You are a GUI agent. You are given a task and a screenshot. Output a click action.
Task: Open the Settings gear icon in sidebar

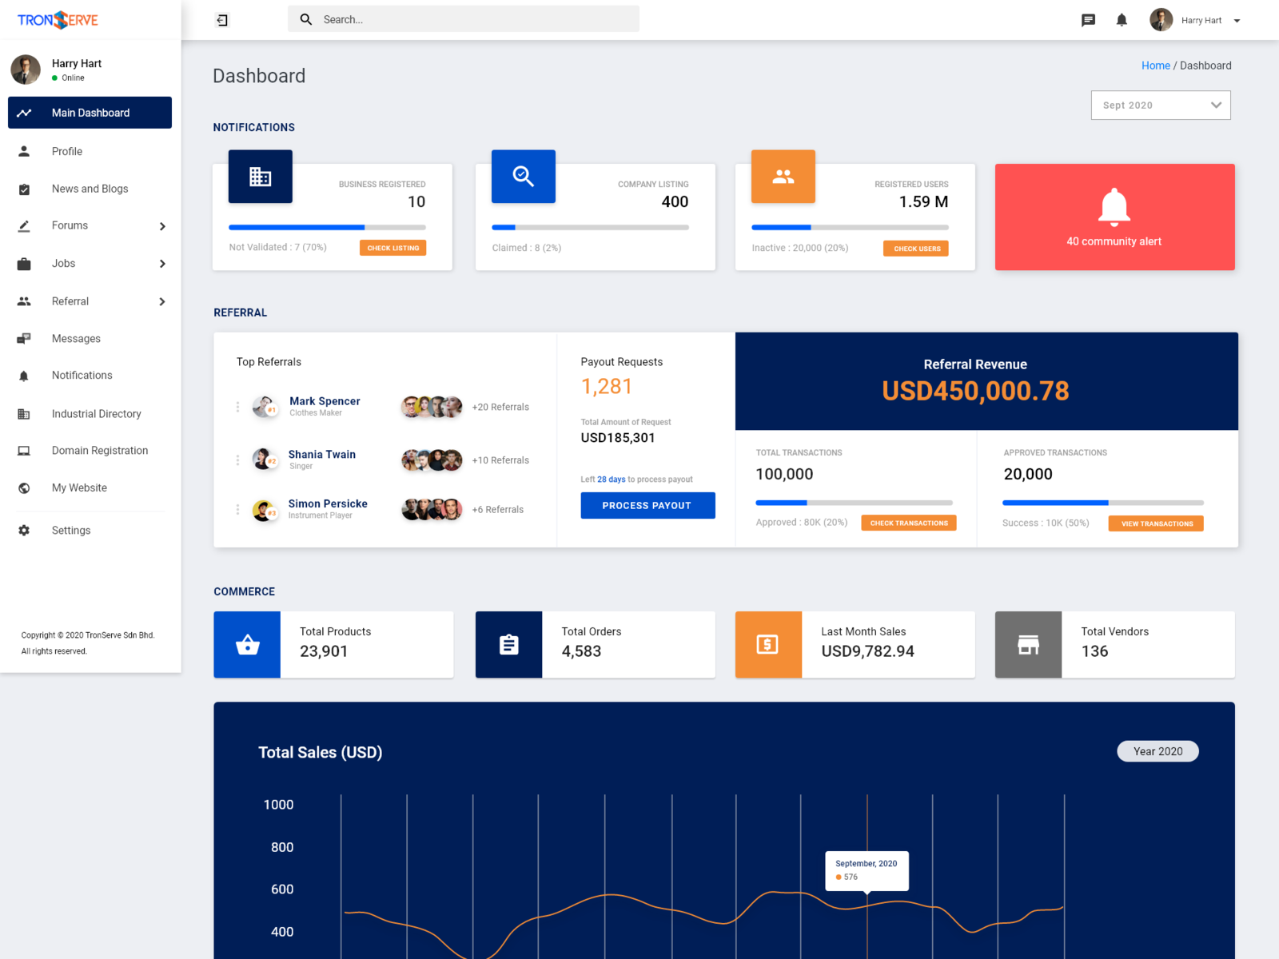click(x=24, y=530)
